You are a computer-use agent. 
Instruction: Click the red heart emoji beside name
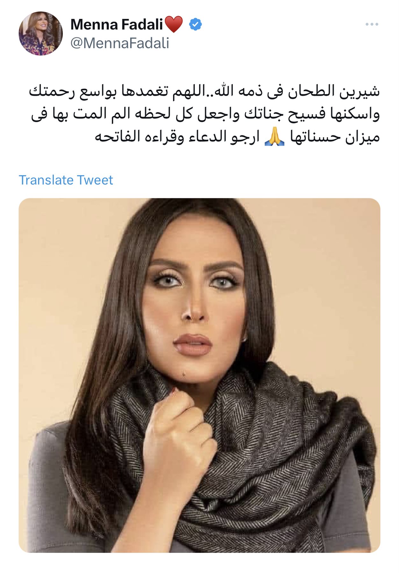[174, 24]
